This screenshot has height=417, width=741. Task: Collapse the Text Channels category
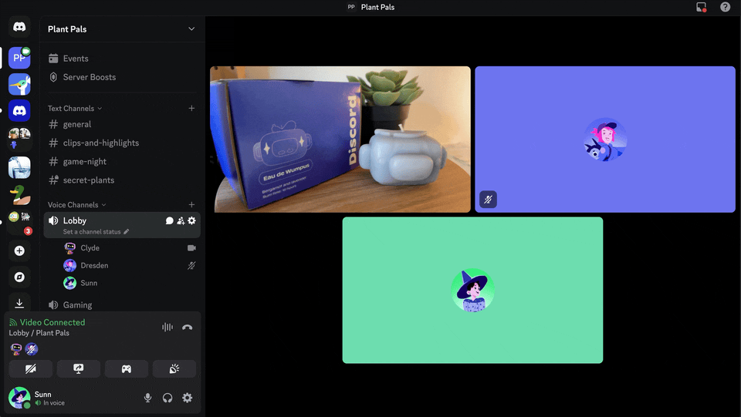pos(75,109)
